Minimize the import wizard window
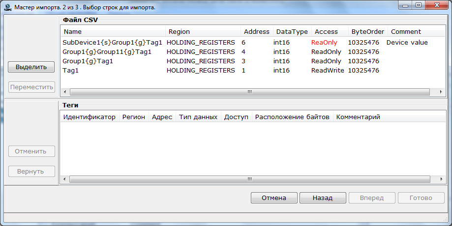Viewport: 452px width, 226px height. (406, 5)
